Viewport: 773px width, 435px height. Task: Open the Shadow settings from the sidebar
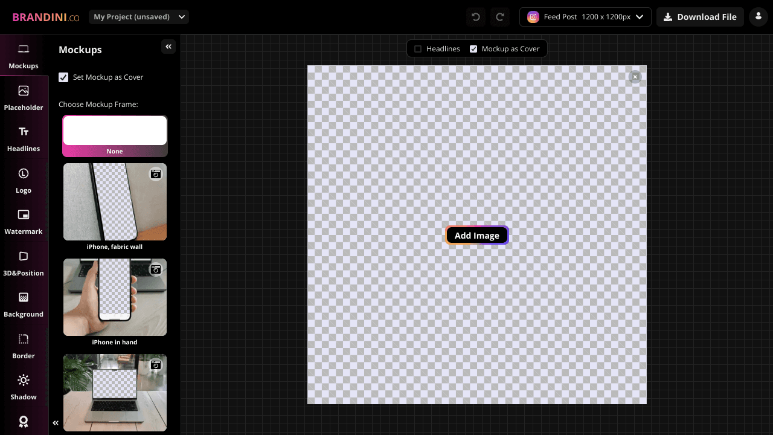[x=23, y=386]
